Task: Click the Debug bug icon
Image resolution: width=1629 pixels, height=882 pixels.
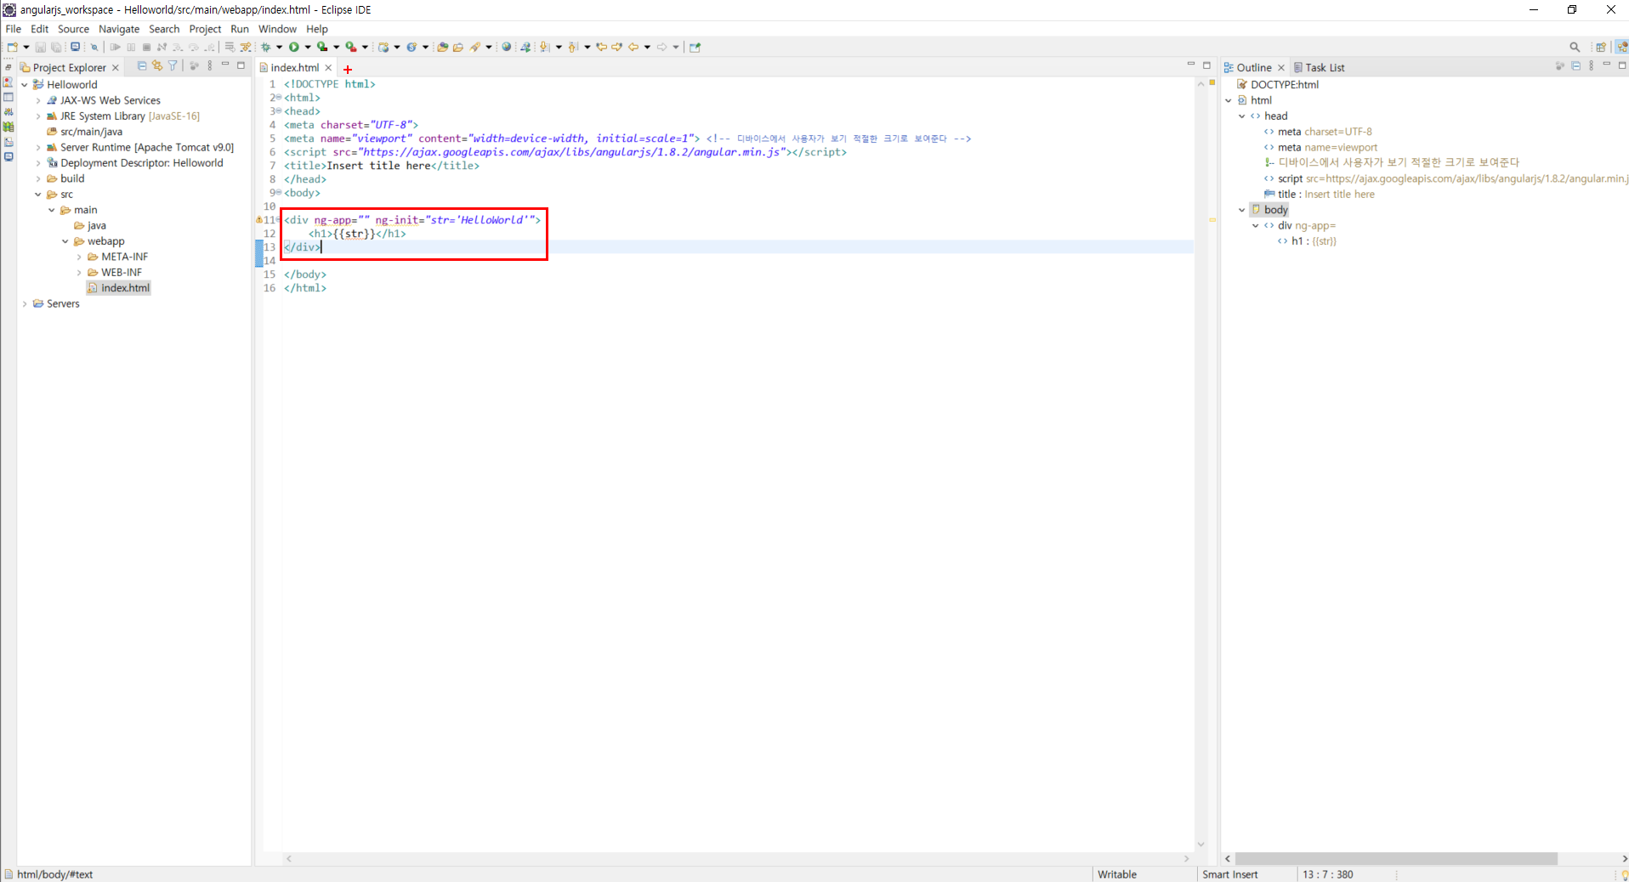Action: [x=266, y=48]
